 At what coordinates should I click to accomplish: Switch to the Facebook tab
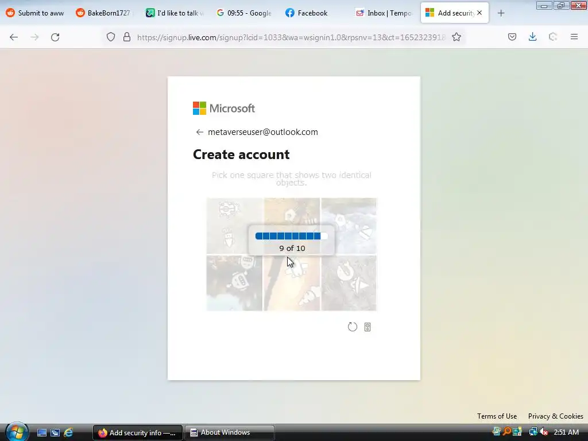tap(314, 13)
